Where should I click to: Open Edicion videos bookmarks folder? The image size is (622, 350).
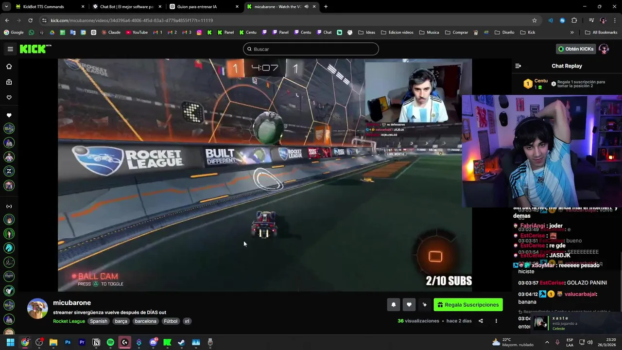click(397, 33)
